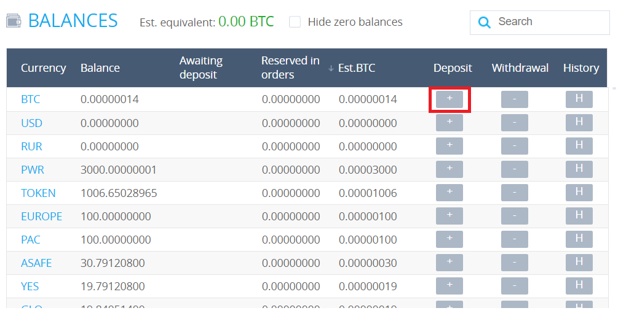
Task: Sort by the Est.BTC column header
Action: pos(356,68)
